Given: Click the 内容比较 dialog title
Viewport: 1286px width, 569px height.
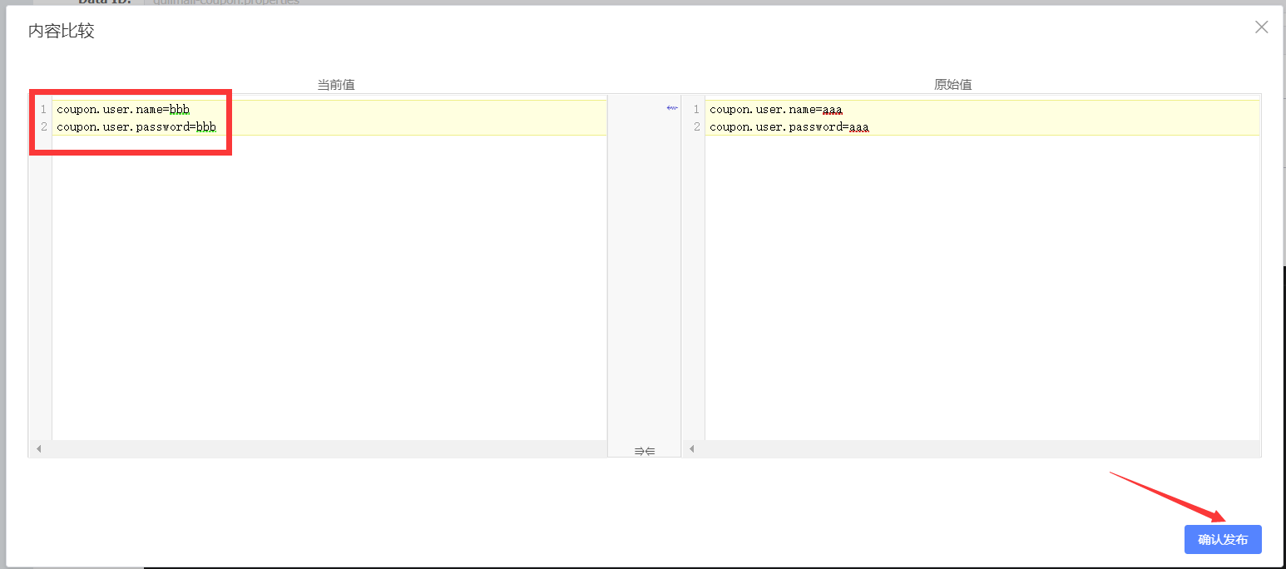Looking at the screenshot, I should point(62,31).
